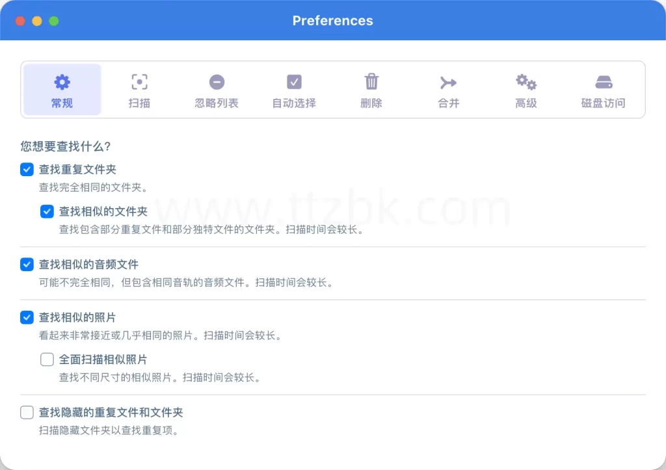
Task: Open 忽略列表 via the minus-circle icon
Action: pos(217,81)
